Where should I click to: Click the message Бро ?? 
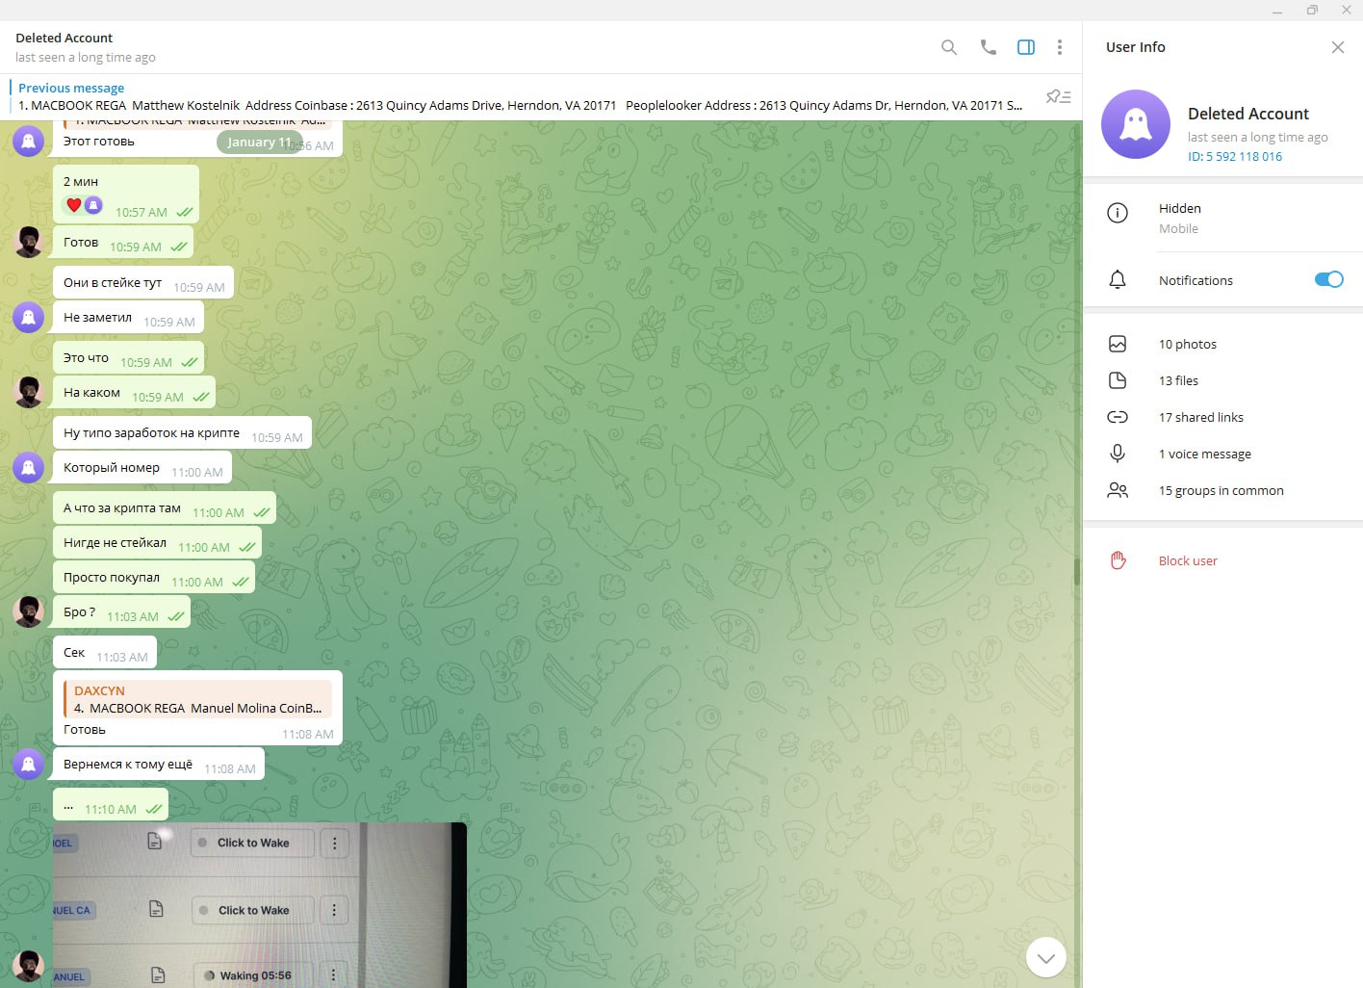pos(121,612)
